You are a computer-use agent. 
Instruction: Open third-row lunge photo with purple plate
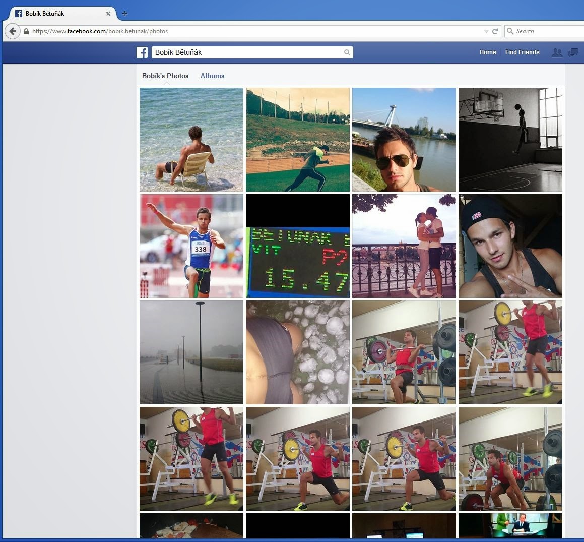click(404, 352)
